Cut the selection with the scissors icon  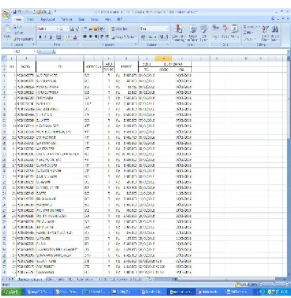(18, 27)
